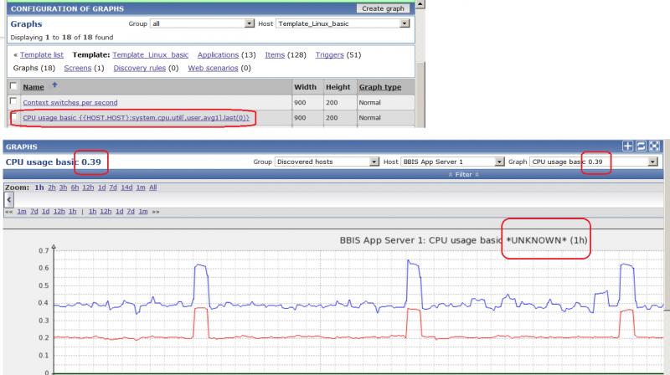This screenshot has width=670, height=375.
Task: Expand the Filter bar
Action: point(463,174)
